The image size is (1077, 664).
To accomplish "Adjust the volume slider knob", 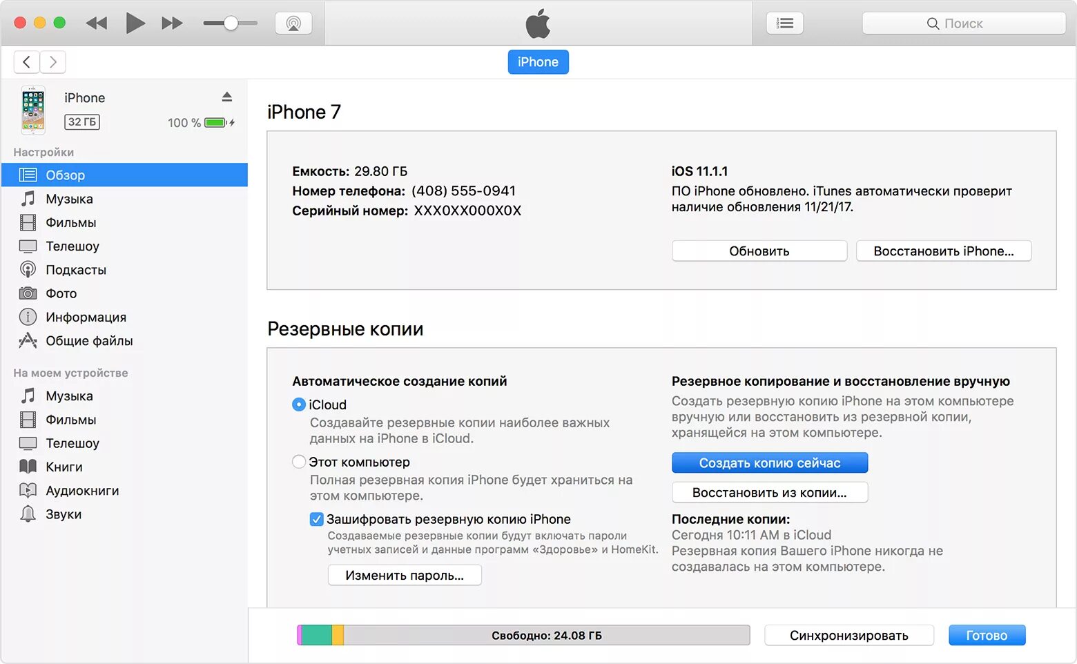I will tap(231, 23).
